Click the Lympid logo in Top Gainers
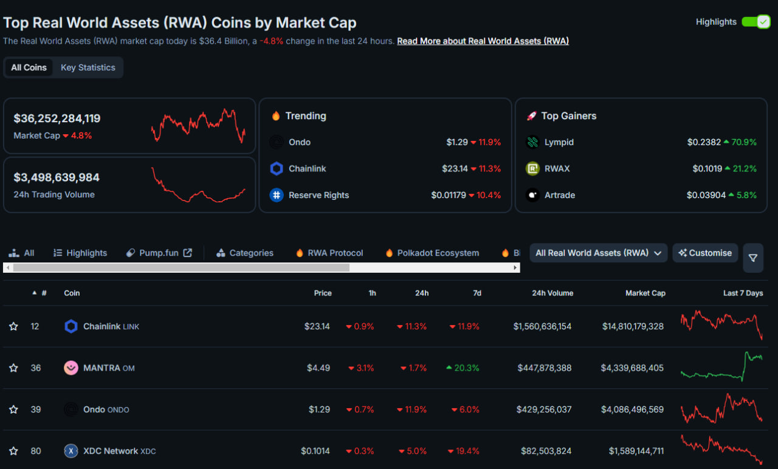The height and width of the screenshot is (469, 778). [x=532, y=142]
